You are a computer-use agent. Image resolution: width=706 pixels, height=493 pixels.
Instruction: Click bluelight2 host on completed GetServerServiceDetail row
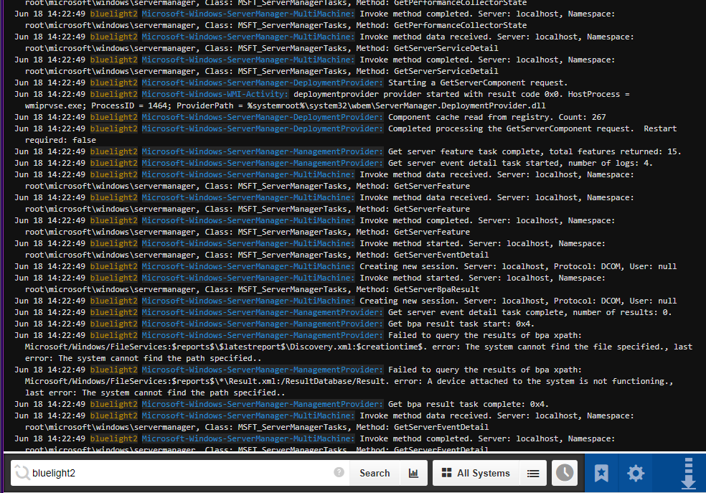114,60
